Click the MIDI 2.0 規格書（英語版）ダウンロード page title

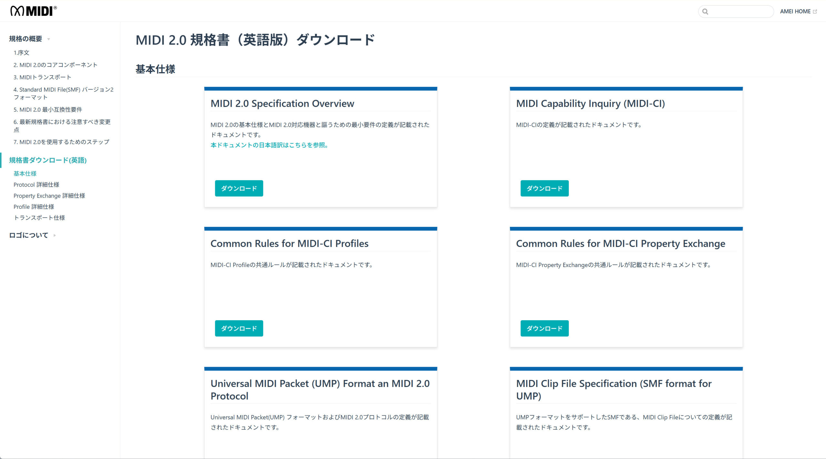tap(255, 40)
